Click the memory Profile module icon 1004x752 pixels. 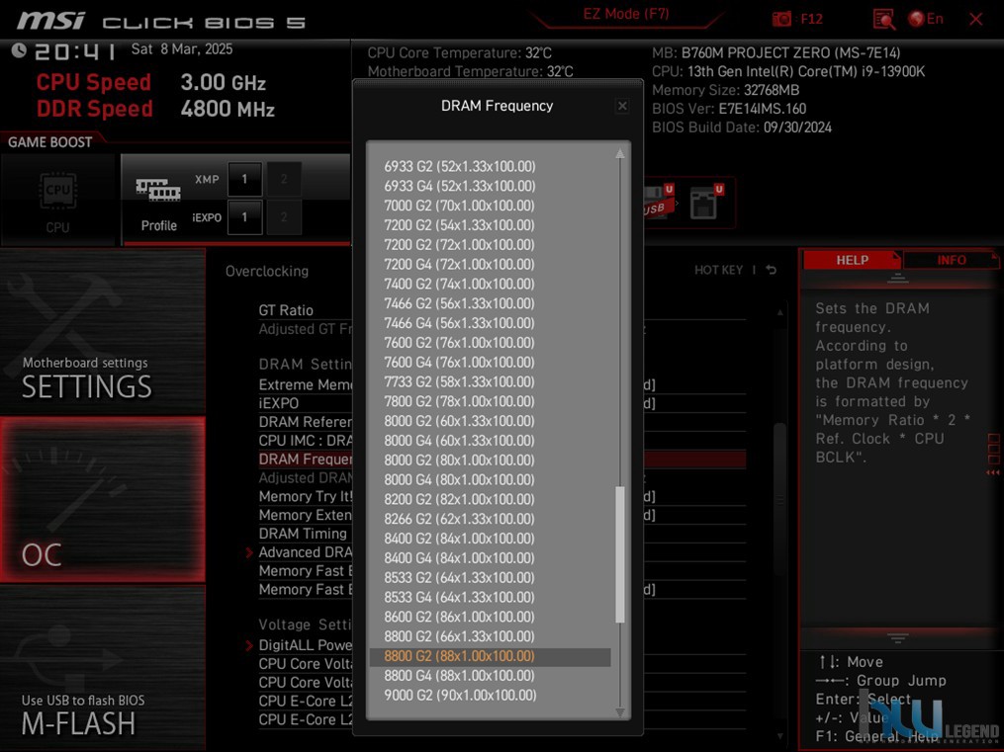[x=158, y=190]
